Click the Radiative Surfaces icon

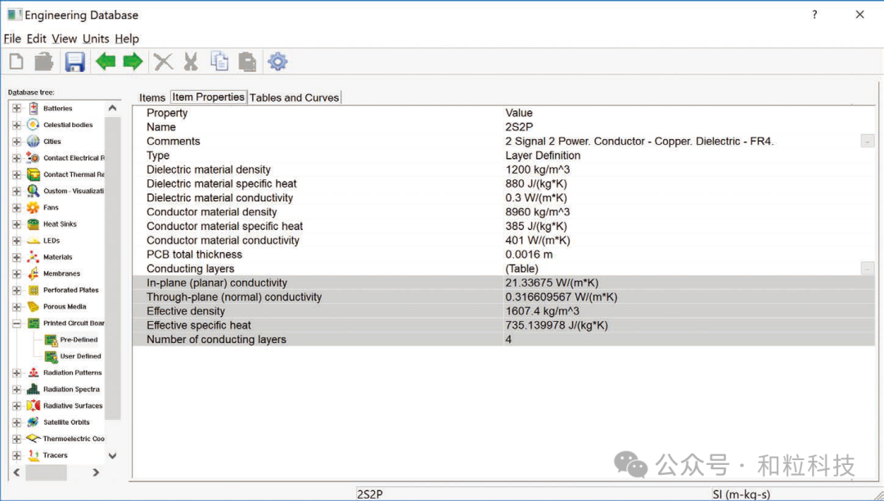(34, 406)
